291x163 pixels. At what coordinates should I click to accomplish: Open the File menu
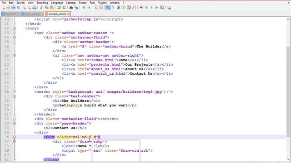[x=4, y=3]
